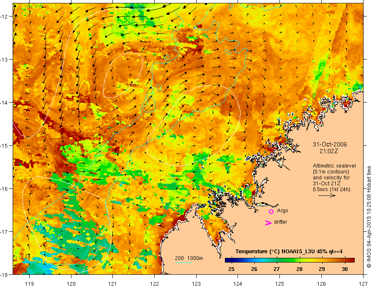
Task: Click longitude axis label 120
Action: click(71, 284)
